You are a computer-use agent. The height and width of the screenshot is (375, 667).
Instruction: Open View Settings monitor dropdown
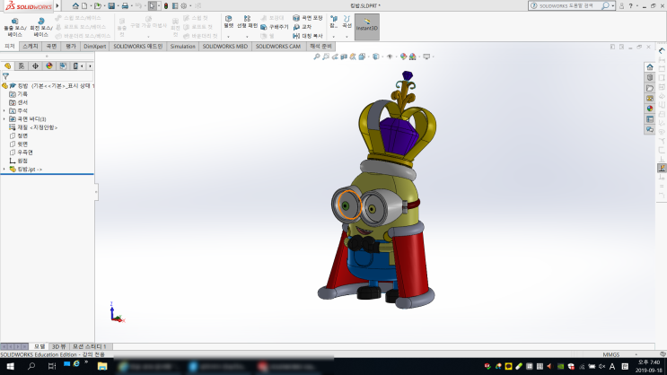[x=426, y=57]
